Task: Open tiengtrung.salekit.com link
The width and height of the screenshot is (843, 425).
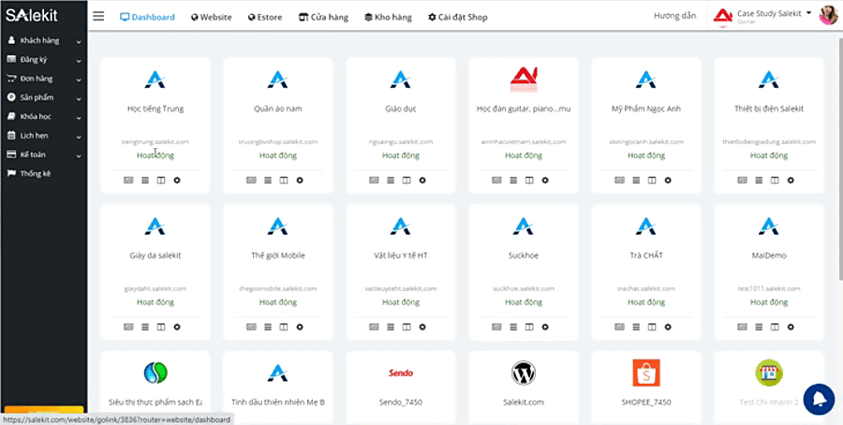Action: point(155,142)
